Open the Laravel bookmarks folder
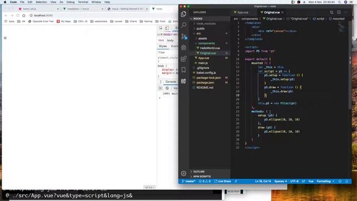357x201 pixels. pos(116,21)
